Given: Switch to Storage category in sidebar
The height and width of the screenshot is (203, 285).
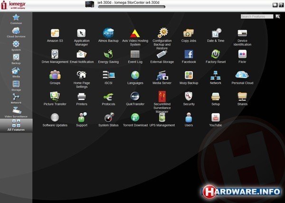Looking at the screenshot, I should coord(16,86).
